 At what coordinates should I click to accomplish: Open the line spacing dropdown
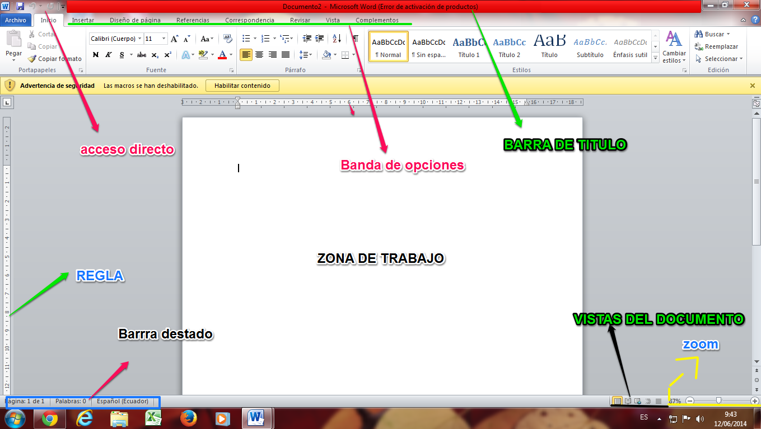309,55
